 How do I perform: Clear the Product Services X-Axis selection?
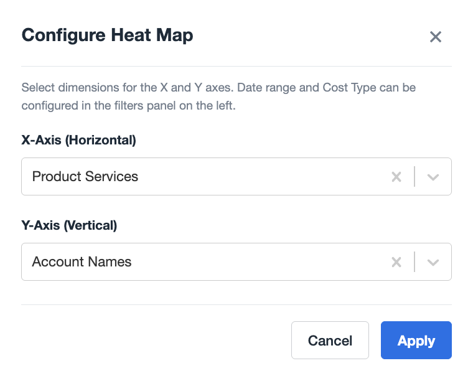tap(396, 177)
